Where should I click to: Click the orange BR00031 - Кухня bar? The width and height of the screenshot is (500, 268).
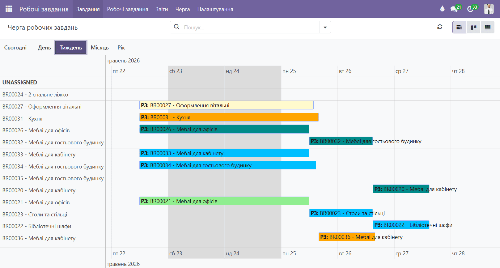[229, 117]
